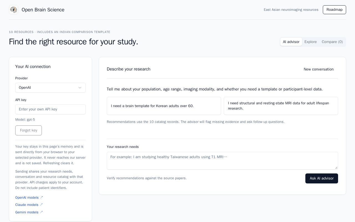
Task: Click the 'Your research needs' label
Action: [x=123, y=147]
